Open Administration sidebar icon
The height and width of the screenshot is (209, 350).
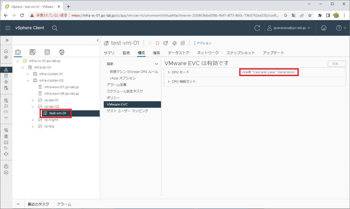(6, 130)
